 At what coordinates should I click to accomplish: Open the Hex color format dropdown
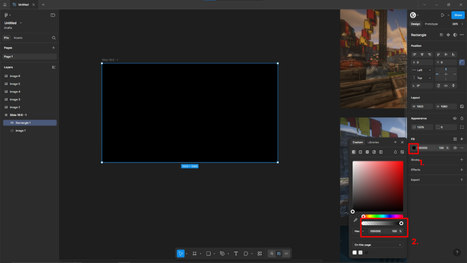pyautogui.click(x=359, y=231)
